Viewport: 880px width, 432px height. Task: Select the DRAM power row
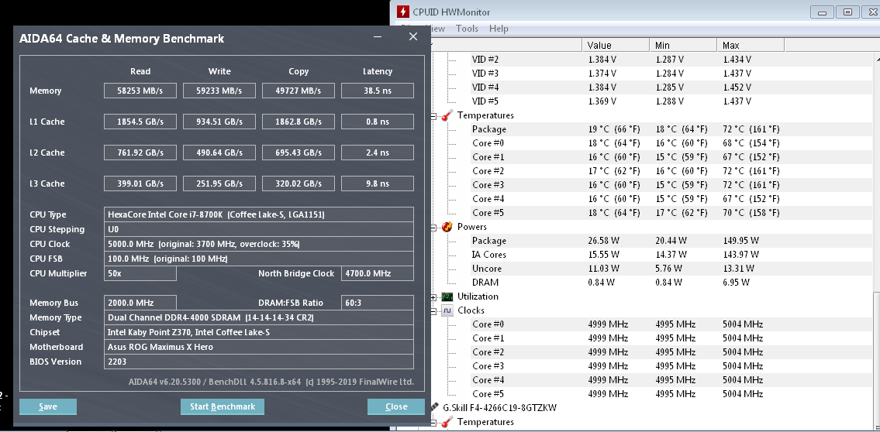(671, 283)
